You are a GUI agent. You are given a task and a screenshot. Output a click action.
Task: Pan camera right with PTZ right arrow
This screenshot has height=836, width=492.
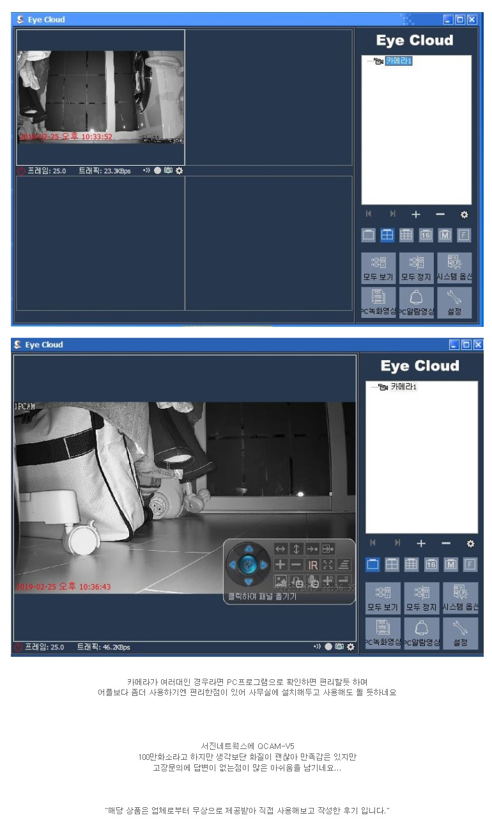point(264,565)
